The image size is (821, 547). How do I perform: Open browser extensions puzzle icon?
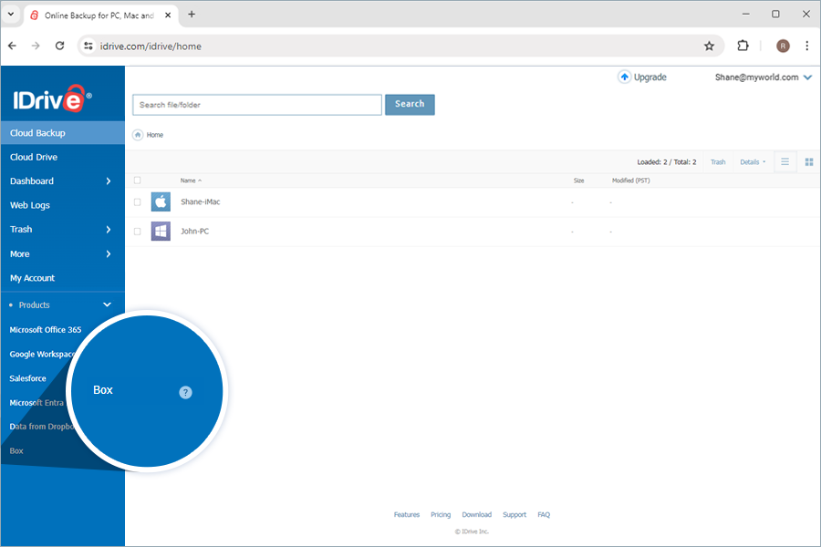coord(743,46)
